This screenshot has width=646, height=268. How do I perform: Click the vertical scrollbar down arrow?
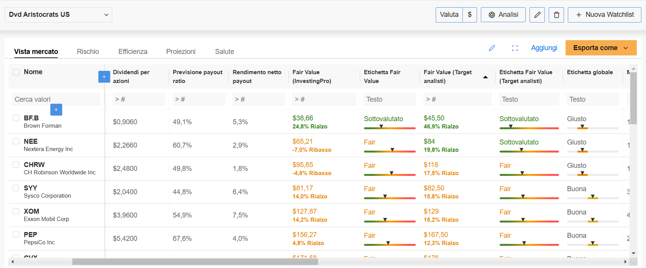click(x=633, y=253)
